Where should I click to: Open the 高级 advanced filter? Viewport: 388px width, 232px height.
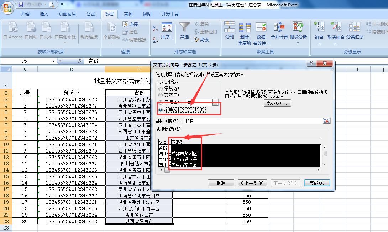pyautogui.click(x=201, y=40)
